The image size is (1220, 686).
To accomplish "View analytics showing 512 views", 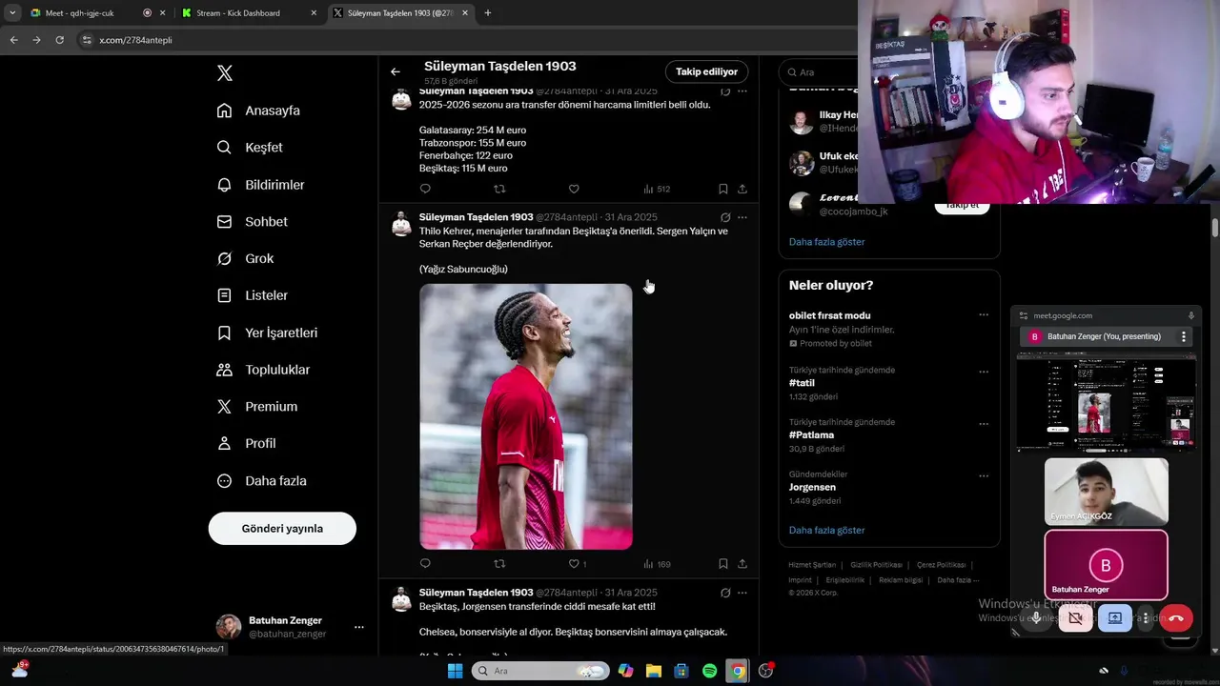I will (657, 189).
